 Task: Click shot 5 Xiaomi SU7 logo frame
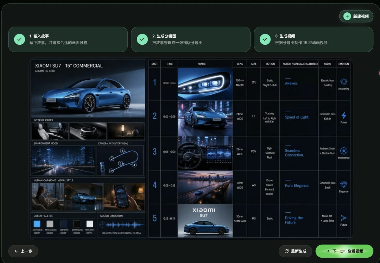point(205,221)
